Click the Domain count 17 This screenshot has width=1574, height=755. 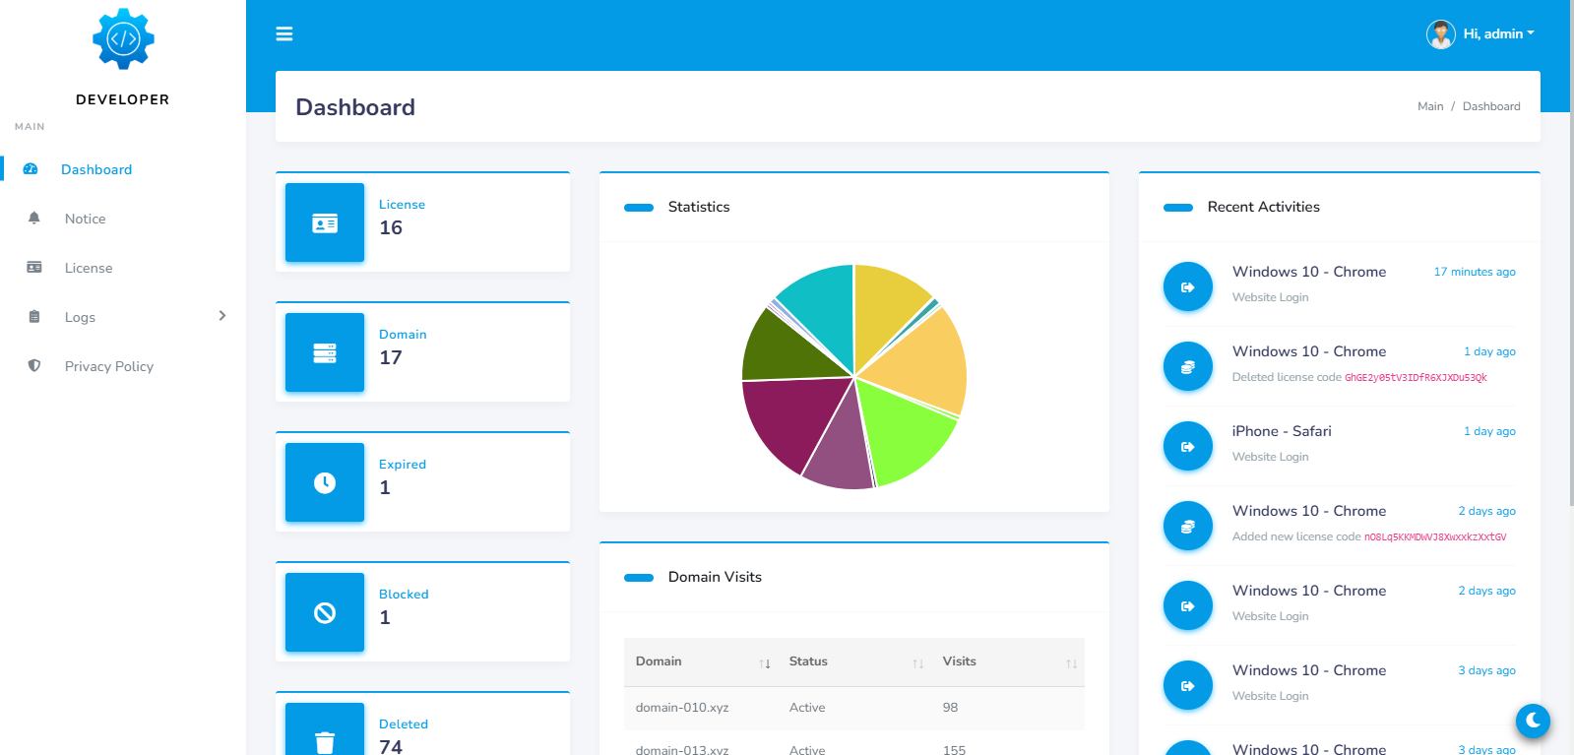[391, 357]
